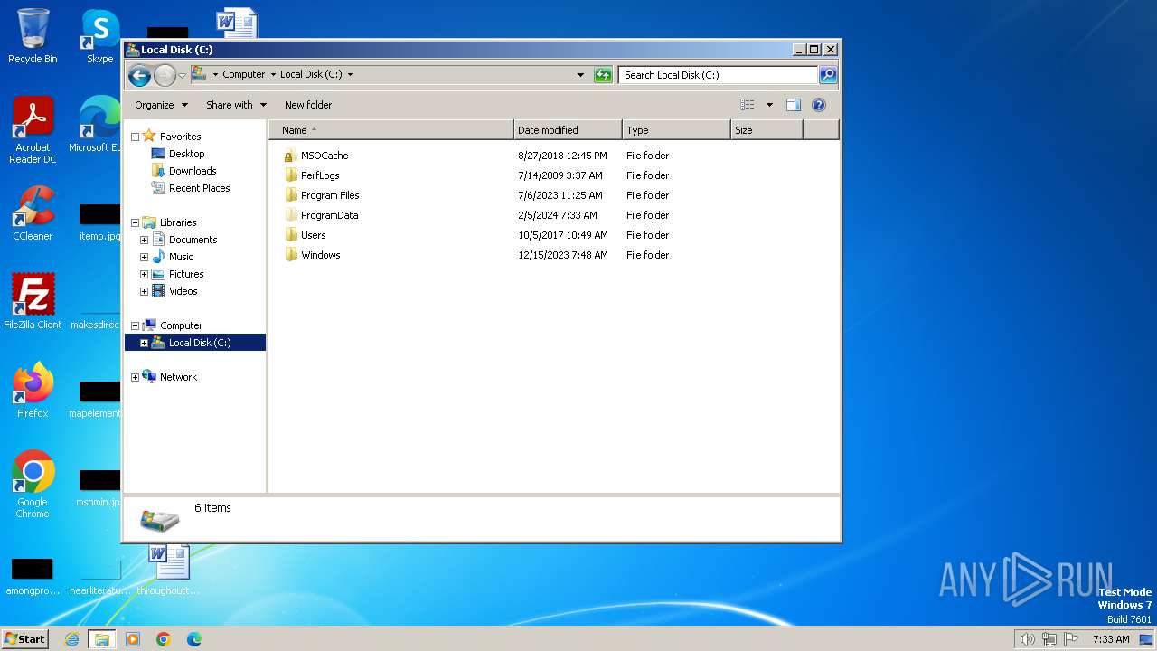Open the Recycle Bin desktop icon
The width and height of the screenshot is (1157, 651).
click(x=33, y=36)
